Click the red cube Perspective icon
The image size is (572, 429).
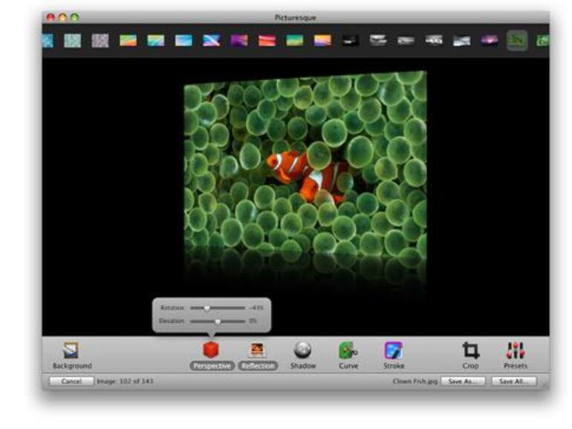click(211, 350)
